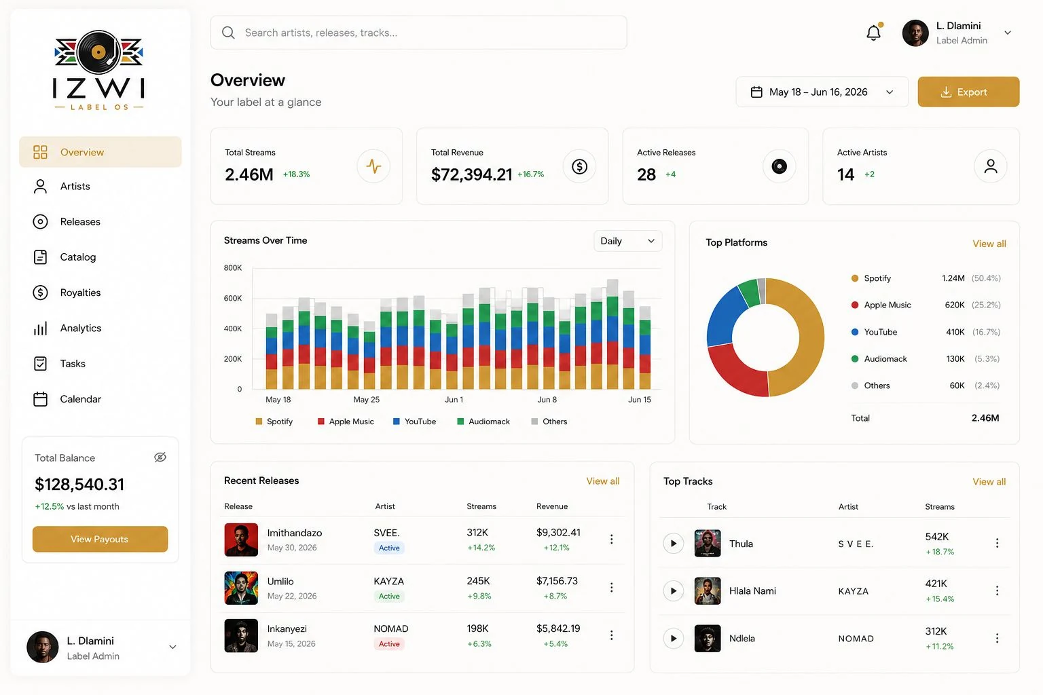
Task: Toggle YouTube series in chart legend
Action: (414, 421)
